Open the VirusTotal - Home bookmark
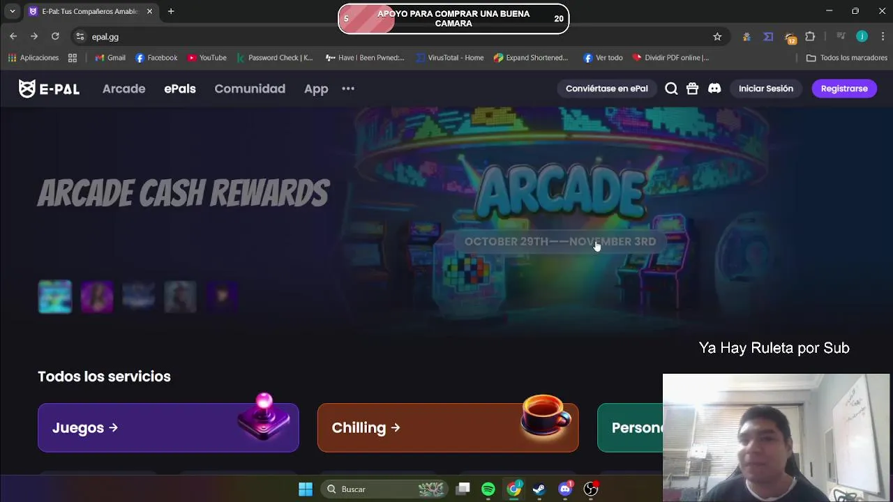Screen dimensions: 893x502 pyautogui.click(x=449, y=58)
